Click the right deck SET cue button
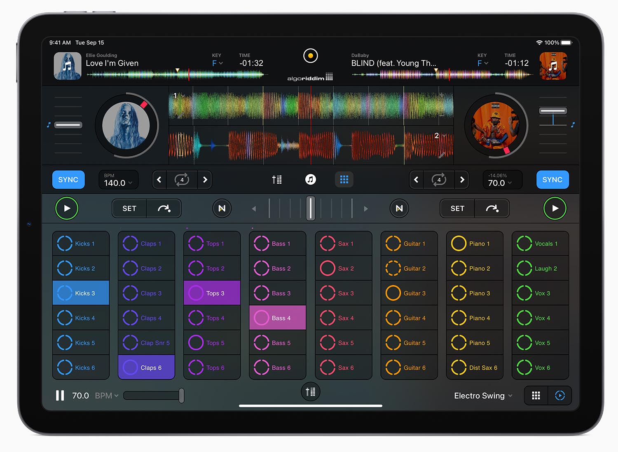The height and width of the screenshot is (452, 618). coord(457,208)
